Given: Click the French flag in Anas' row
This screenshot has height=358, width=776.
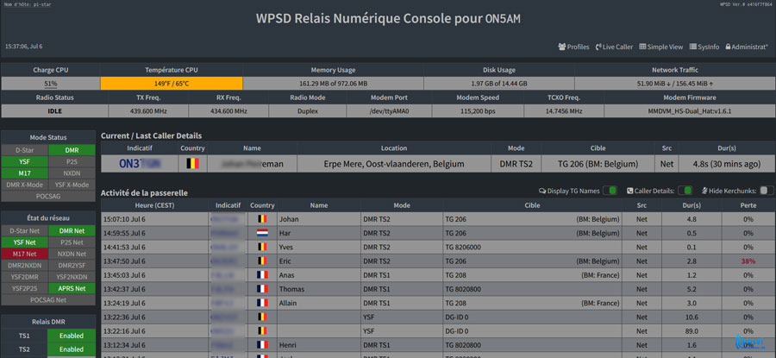Looking at the screenshot, I should pos(262,275).
